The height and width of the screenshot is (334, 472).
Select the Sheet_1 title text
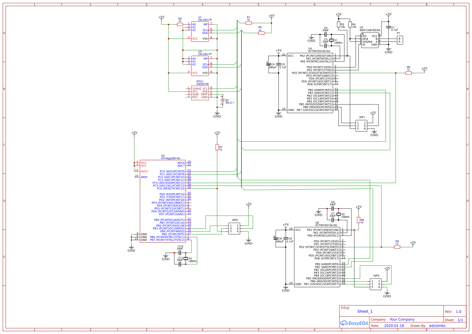(x=365, y=311)
